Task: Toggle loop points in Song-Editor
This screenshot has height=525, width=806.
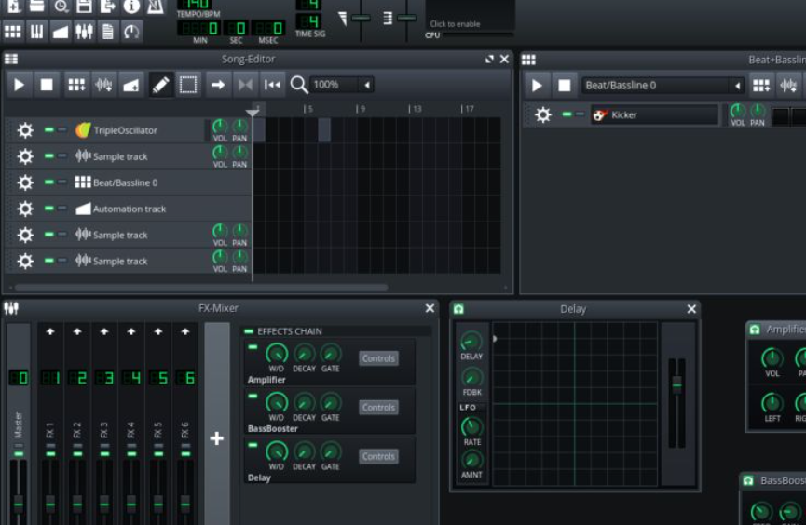Action: (245, 85)
